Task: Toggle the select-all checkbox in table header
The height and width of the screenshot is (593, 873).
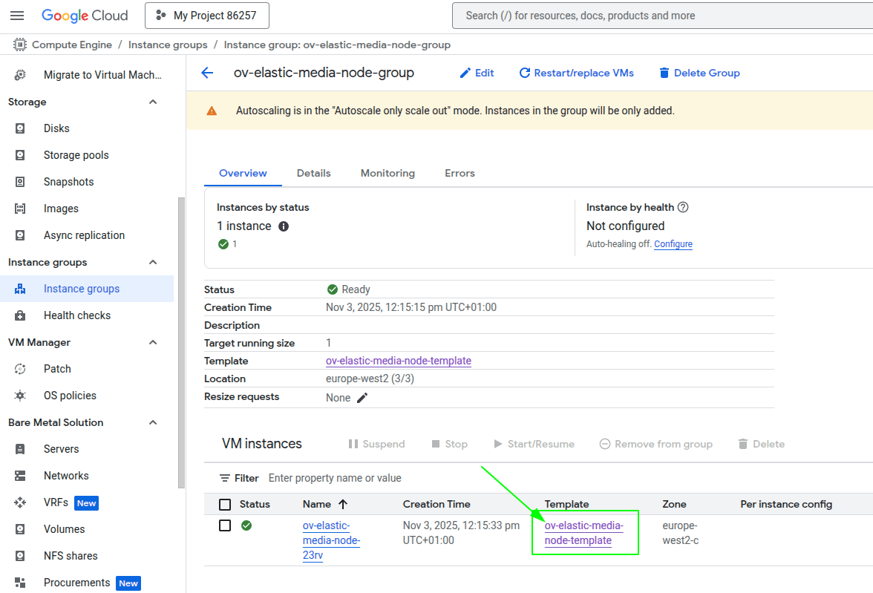Action: click(225, 505)
